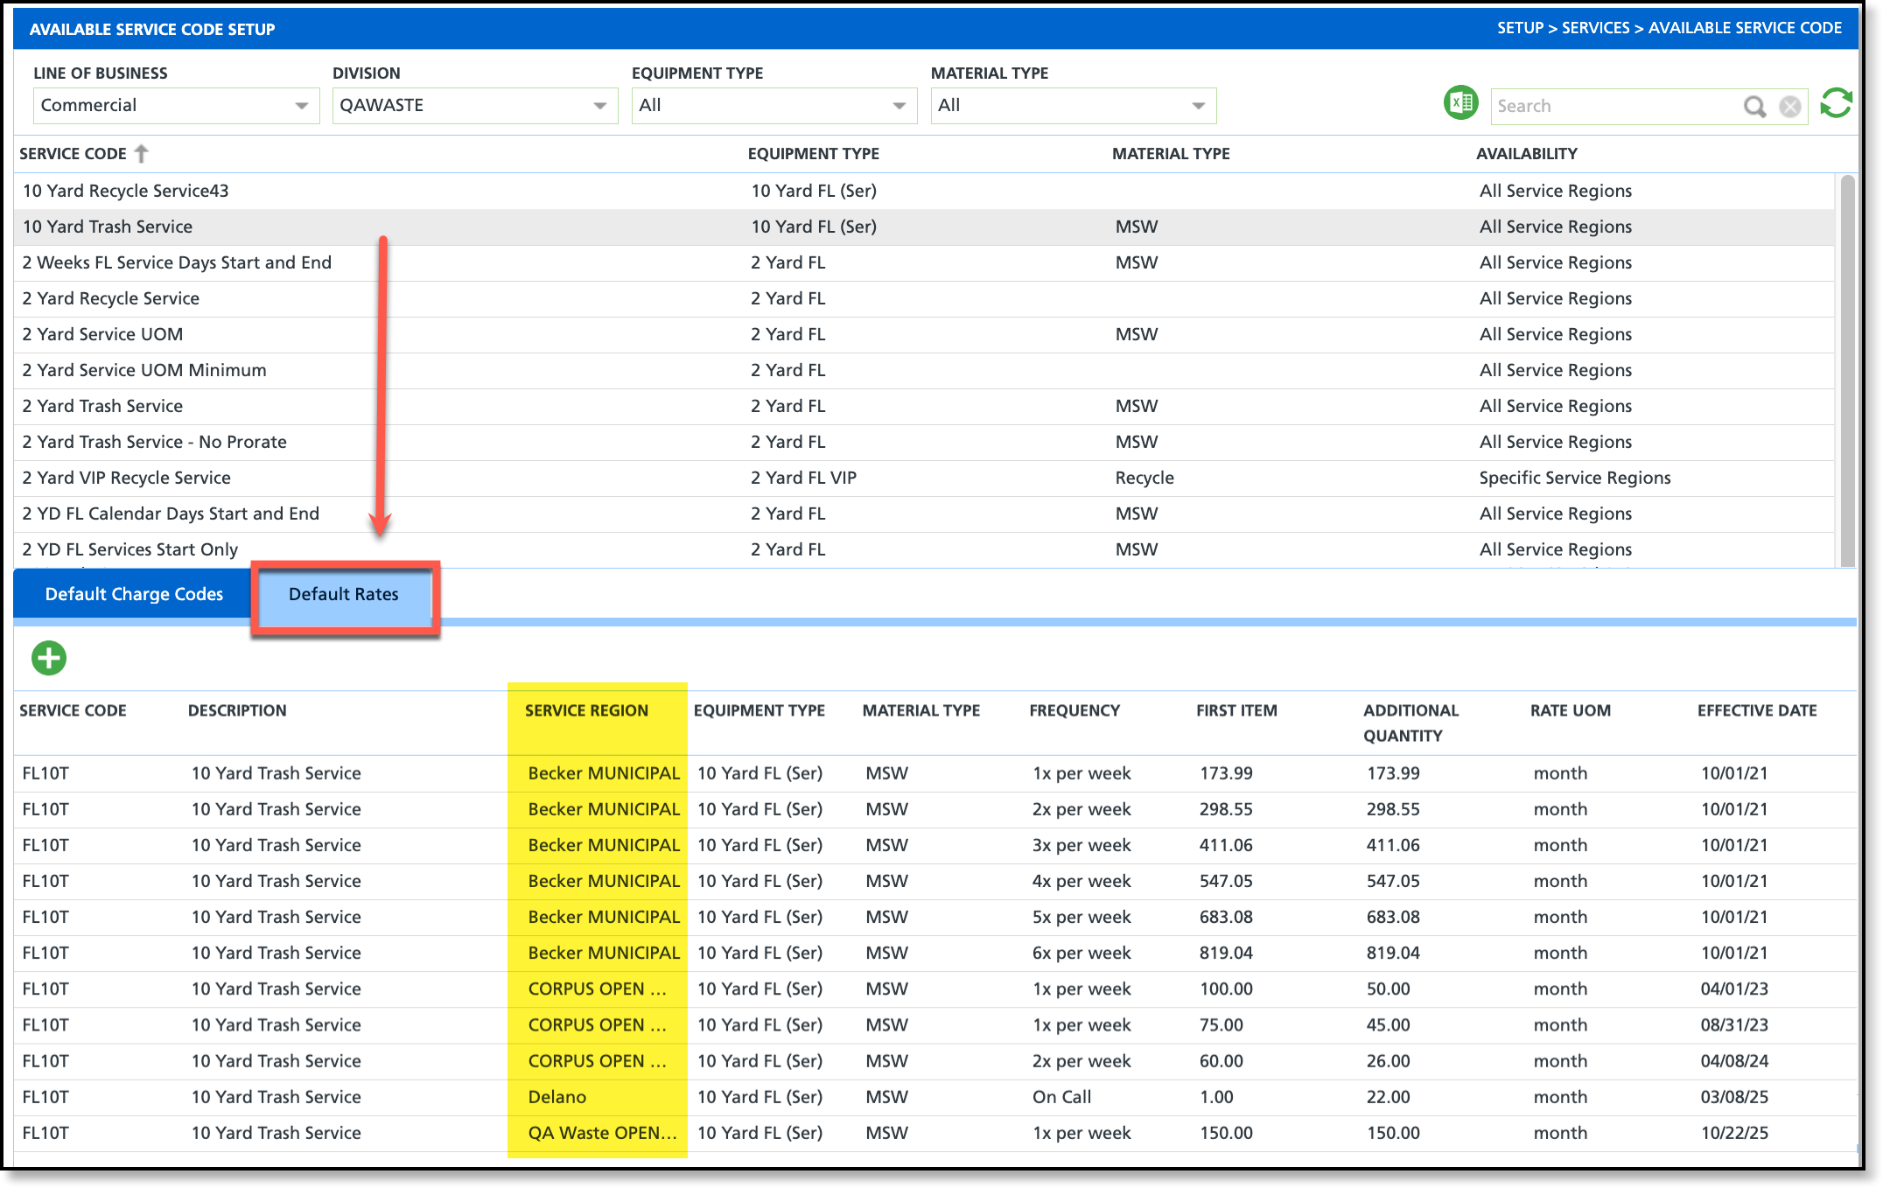Image resolution: width=1883 pixels, height=1188 pixels.
Task: Select the Delano service region rate row
Action: coord(557,1097)
